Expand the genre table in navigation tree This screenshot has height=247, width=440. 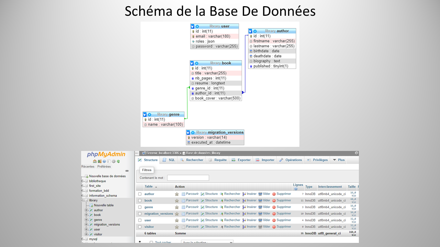87,220
